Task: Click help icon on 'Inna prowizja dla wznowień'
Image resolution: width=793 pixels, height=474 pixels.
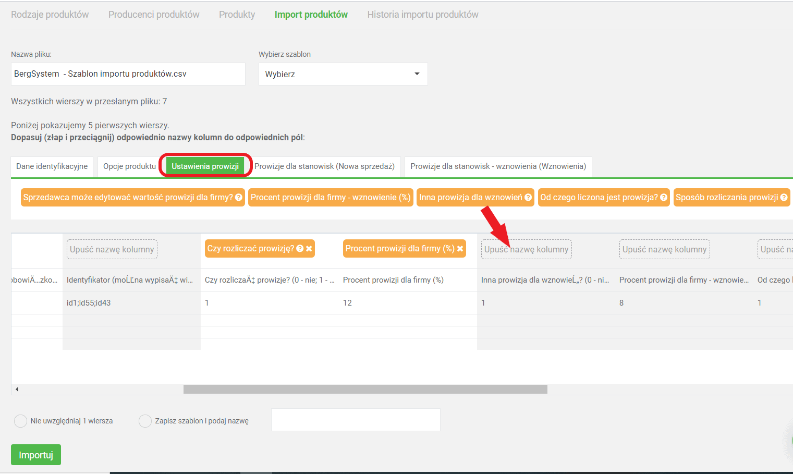Action: point(528,198)
